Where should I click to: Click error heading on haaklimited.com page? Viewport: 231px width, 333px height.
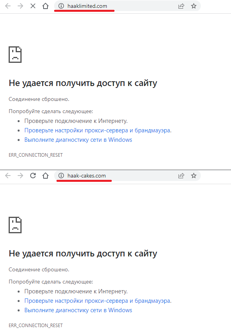[83, 83]
